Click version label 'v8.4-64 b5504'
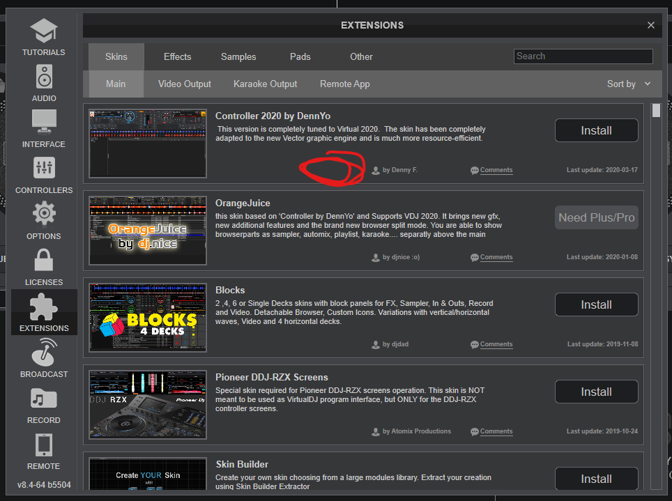 click(x=44, y=485)
